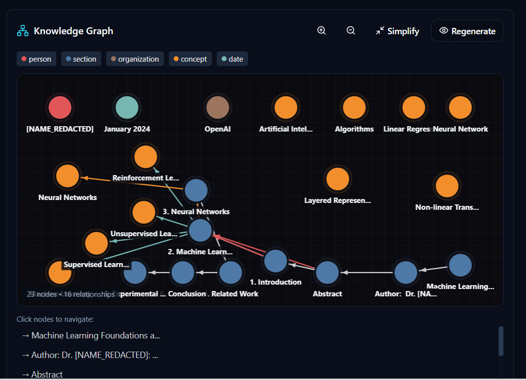The image size is (526, 380).
Task: Select the 1. Introduction section node
Action: coord(276,261)
